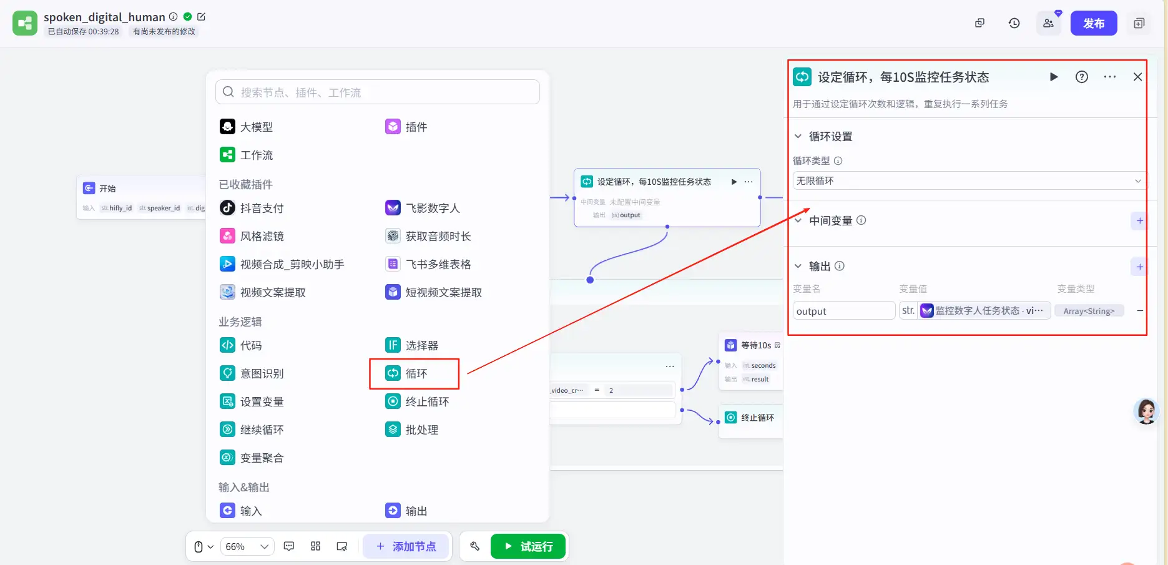
Task: Open the history clock icon in header
Action: 1014,23
